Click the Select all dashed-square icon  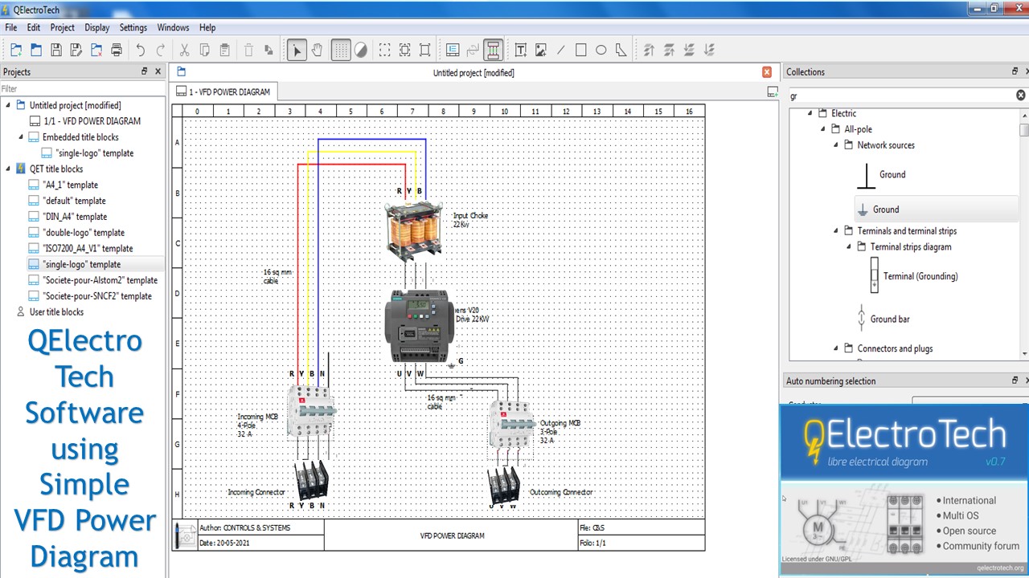click(385, 50)
